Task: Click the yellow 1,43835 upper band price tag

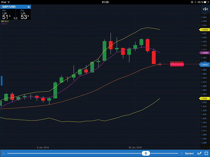Action: [x=204, y=29]
